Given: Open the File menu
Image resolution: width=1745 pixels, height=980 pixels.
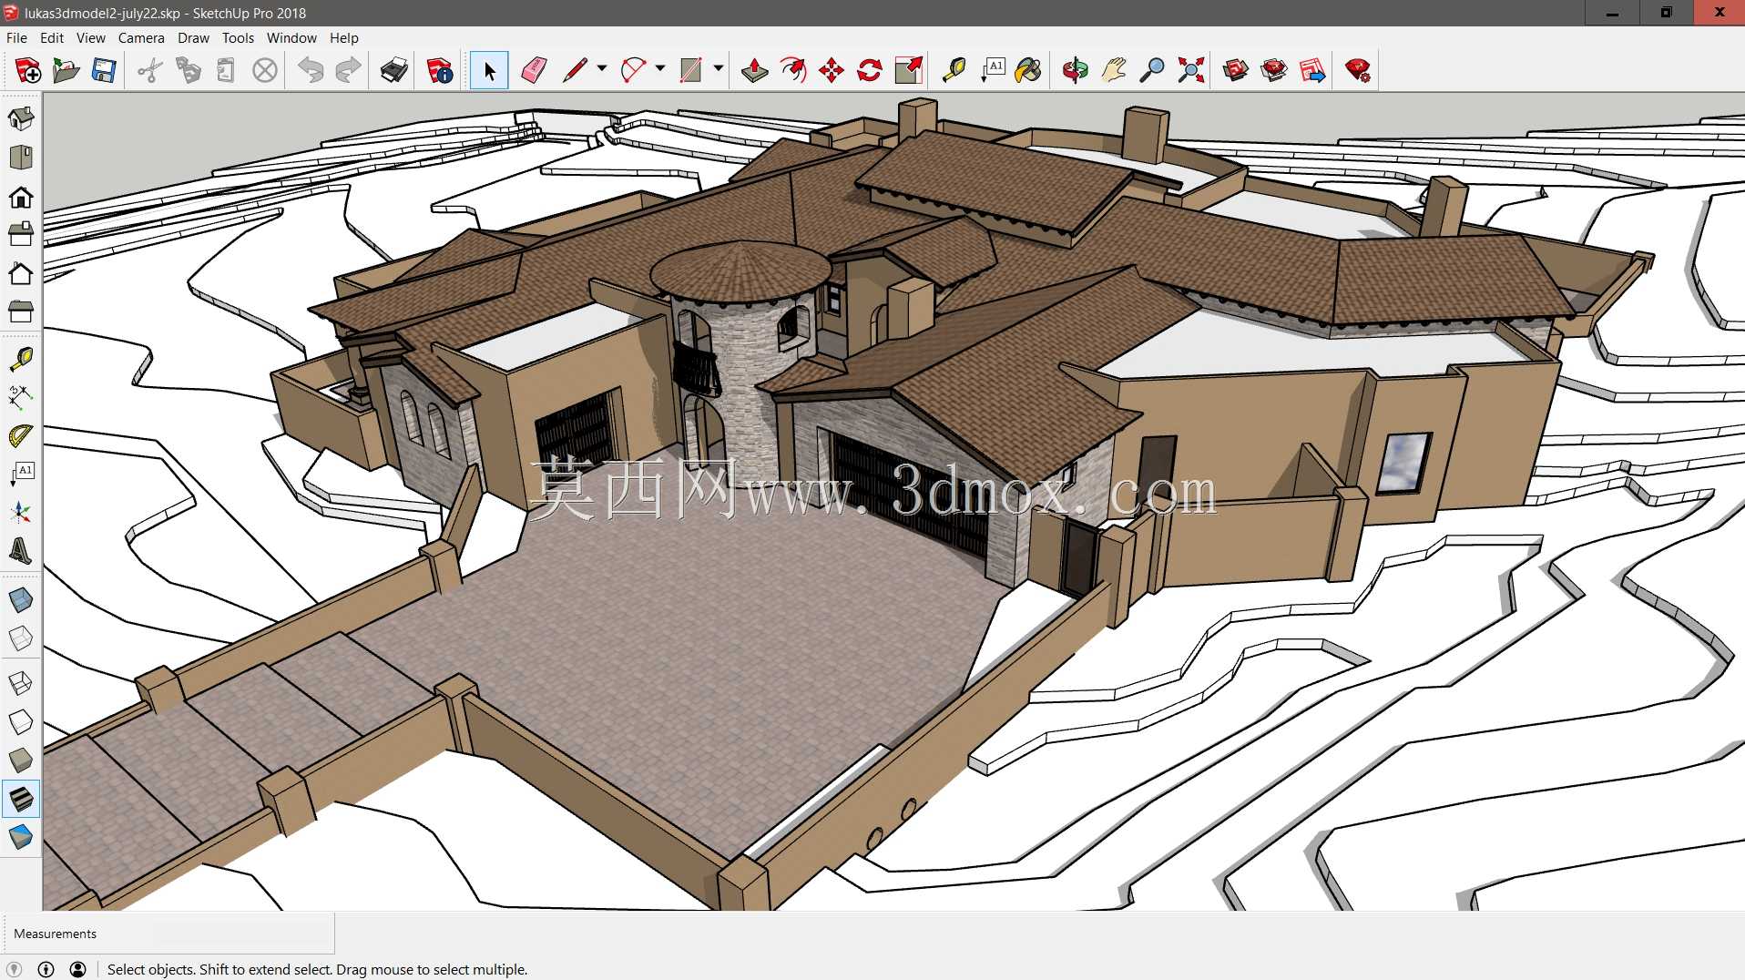Looking at the screenshot, I should point(16,38).
